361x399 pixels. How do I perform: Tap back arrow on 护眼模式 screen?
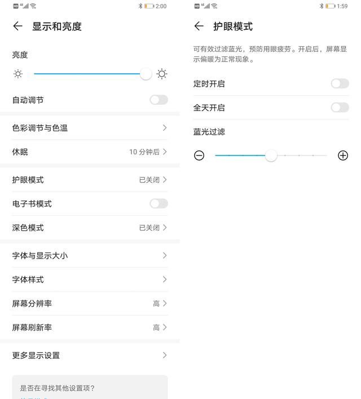click(x=199, y=26)
